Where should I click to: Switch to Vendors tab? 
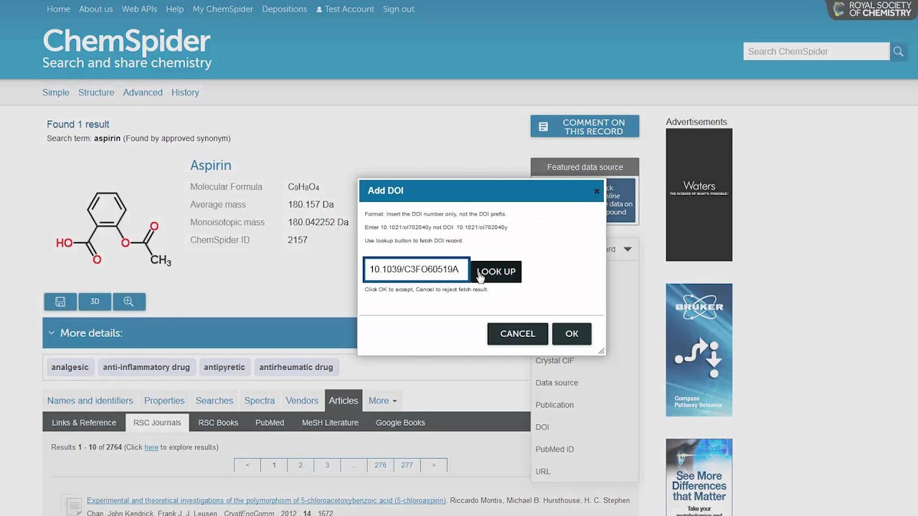tap(302, 401)
